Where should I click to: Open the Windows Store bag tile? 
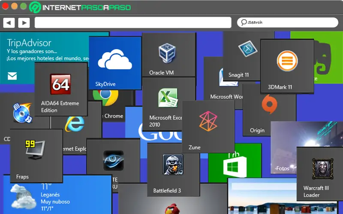point(235,163)
